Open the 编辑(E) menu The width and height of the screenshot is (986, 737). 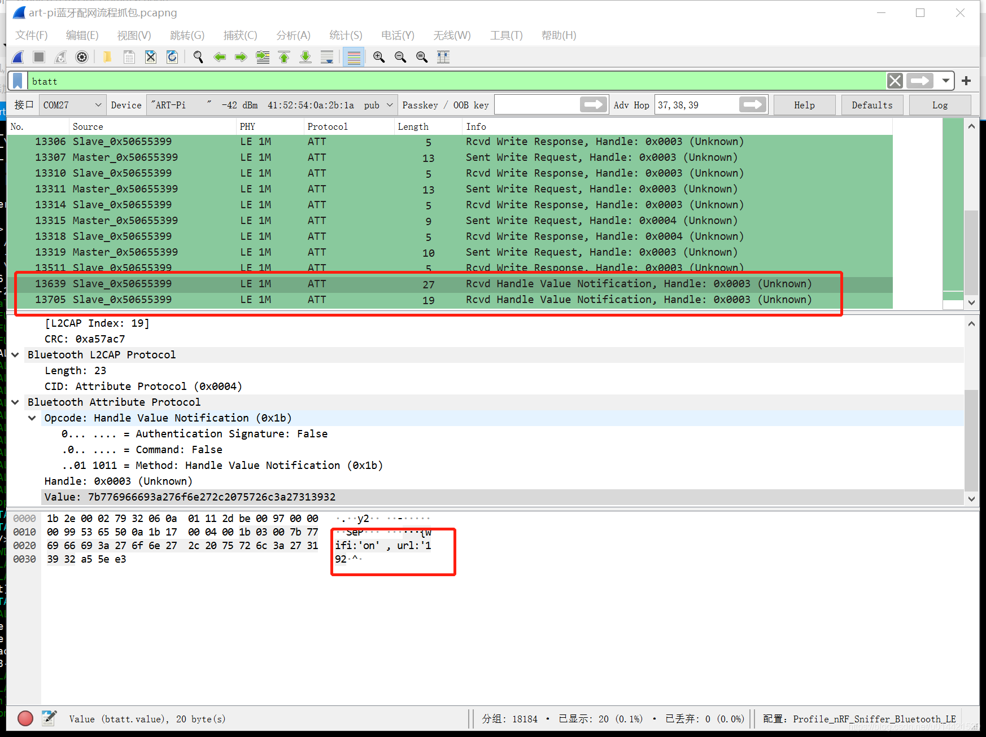pos(82,35)
